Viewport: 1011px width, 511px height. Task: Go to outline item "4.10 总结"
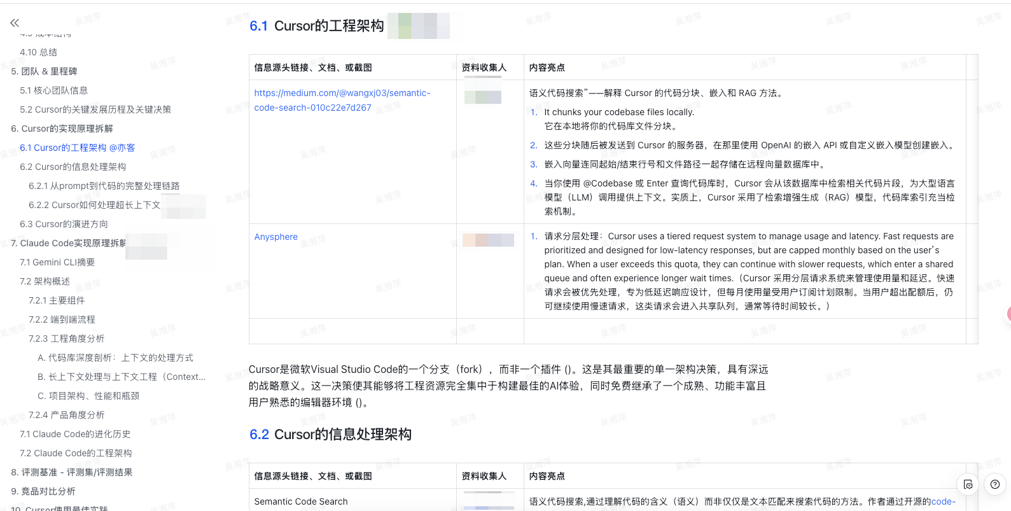tap(38, 52)
